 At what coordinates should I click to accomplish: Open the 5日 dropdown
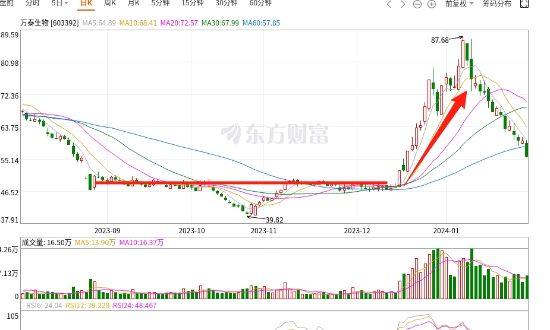point(59,3)
